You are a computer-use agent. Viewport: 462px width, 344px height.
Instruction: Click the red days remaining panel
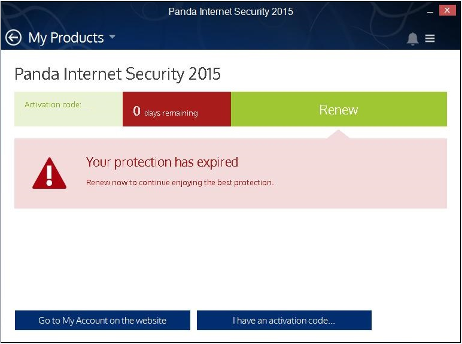click(x=177, y=109)
